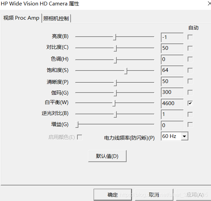Enable auto checkbox for 逆光对比(B)
211x201 pixels.
[190, 115]
